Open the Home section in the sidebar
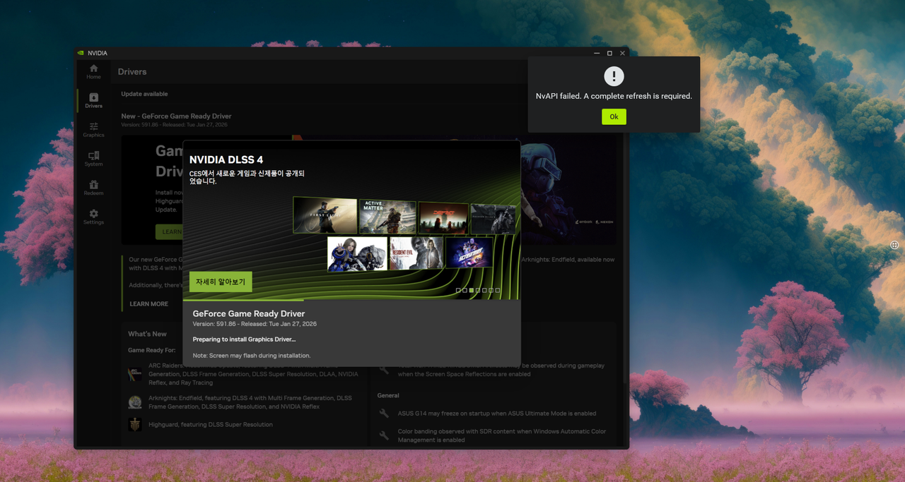Screen dimensions: 905x482 (93, 71)
